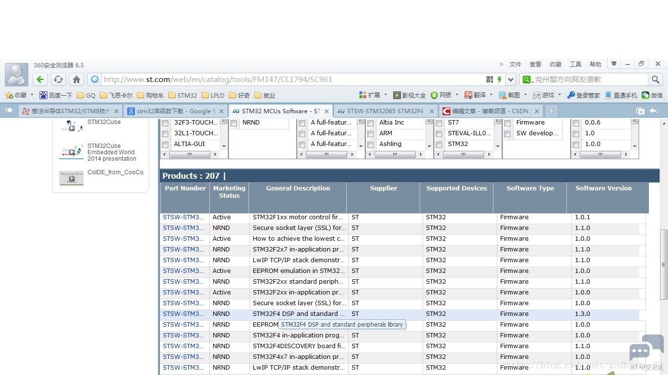Check the 0.0.6 software version checkbox
Screen dimensions: 668x375
tap(576, 123)
